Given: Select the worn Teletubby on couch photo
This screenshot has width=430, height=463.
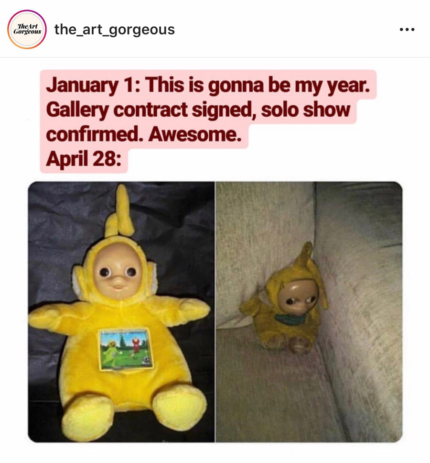Looking at the screenshot, I should pyautogui.click(x=309, y=312).
